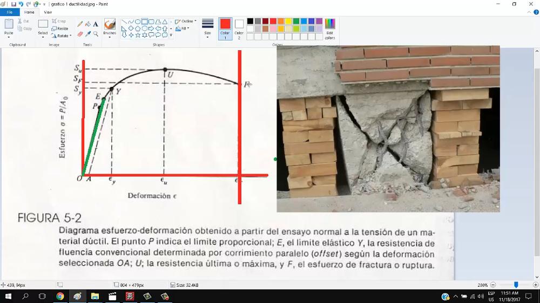This screenshot has height=303, width=540.
Task: Collapse the ribbon with the chevron
Action: (x=529, y=12)
